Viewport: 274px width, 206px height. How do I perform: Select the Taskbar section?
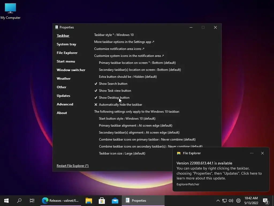63,36
